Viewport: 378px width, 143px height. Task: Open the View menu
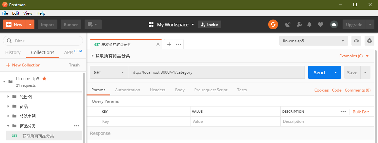28,13
